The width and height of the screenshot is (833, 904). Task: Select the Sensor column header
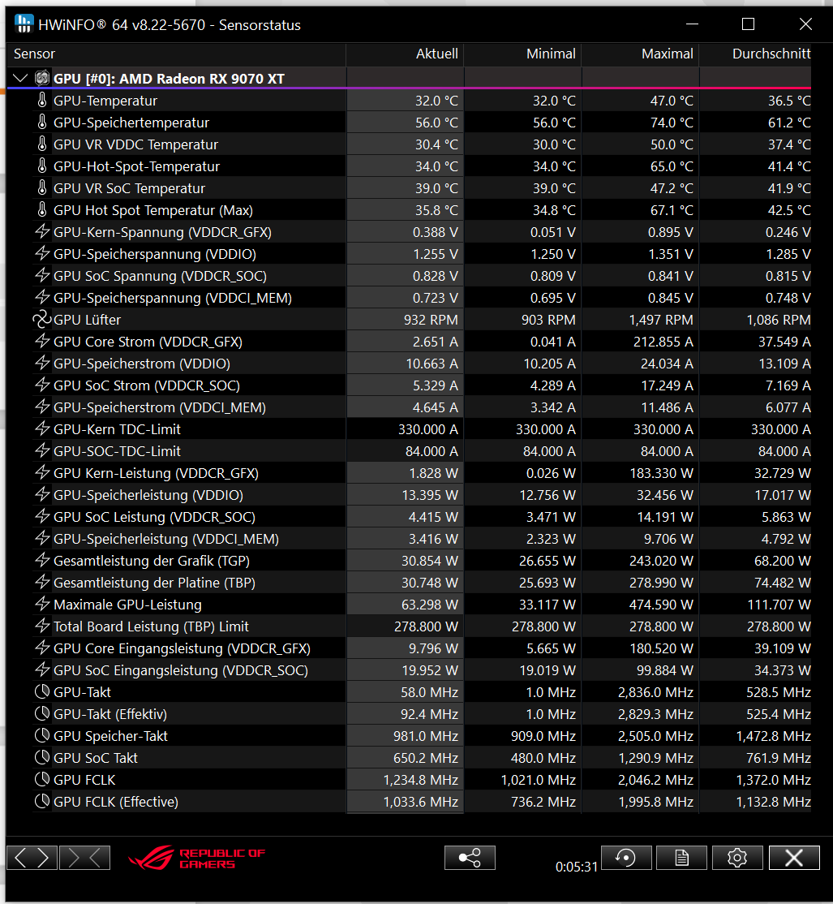176,54
